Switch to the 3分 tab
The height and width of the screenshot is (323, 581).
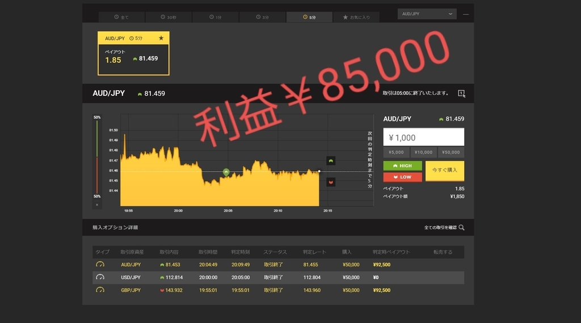pyautogui.click(x=262, y=17)
